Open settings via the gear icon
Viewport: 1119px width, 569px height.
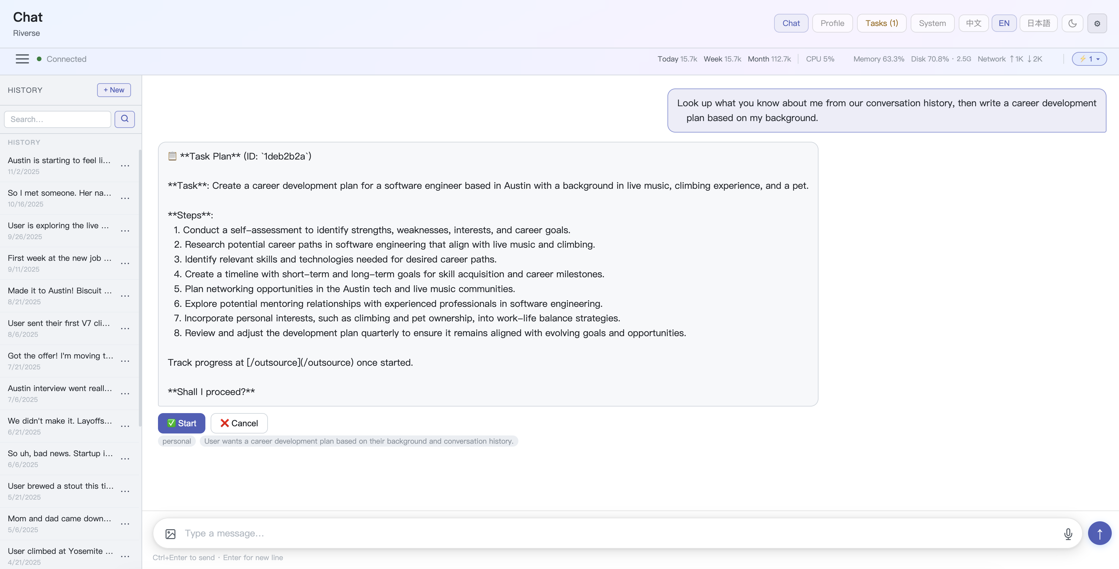[x=1097, y=23]
